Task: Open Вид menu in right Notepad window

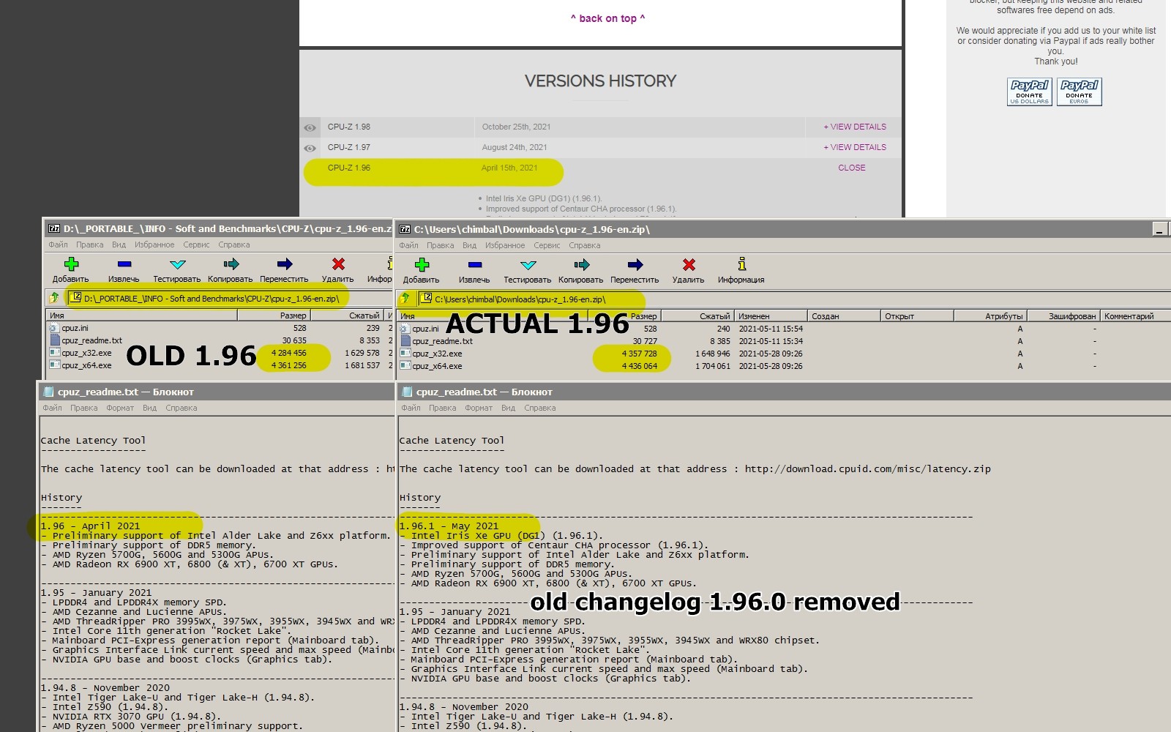Action: pos(508,408)
